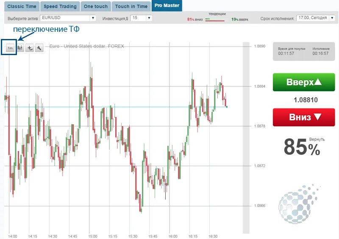
Task: Click the 15:30 time axis label
Action: point(133,236)
